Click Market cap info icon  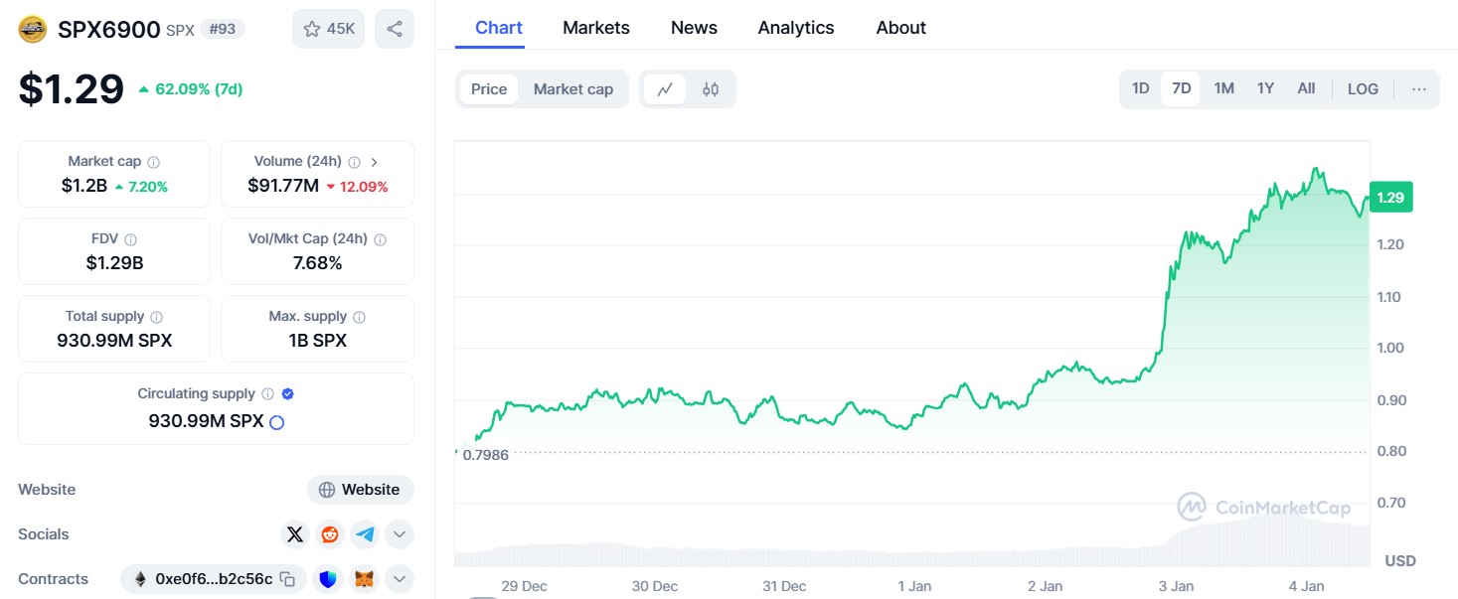tap(154, 162)
